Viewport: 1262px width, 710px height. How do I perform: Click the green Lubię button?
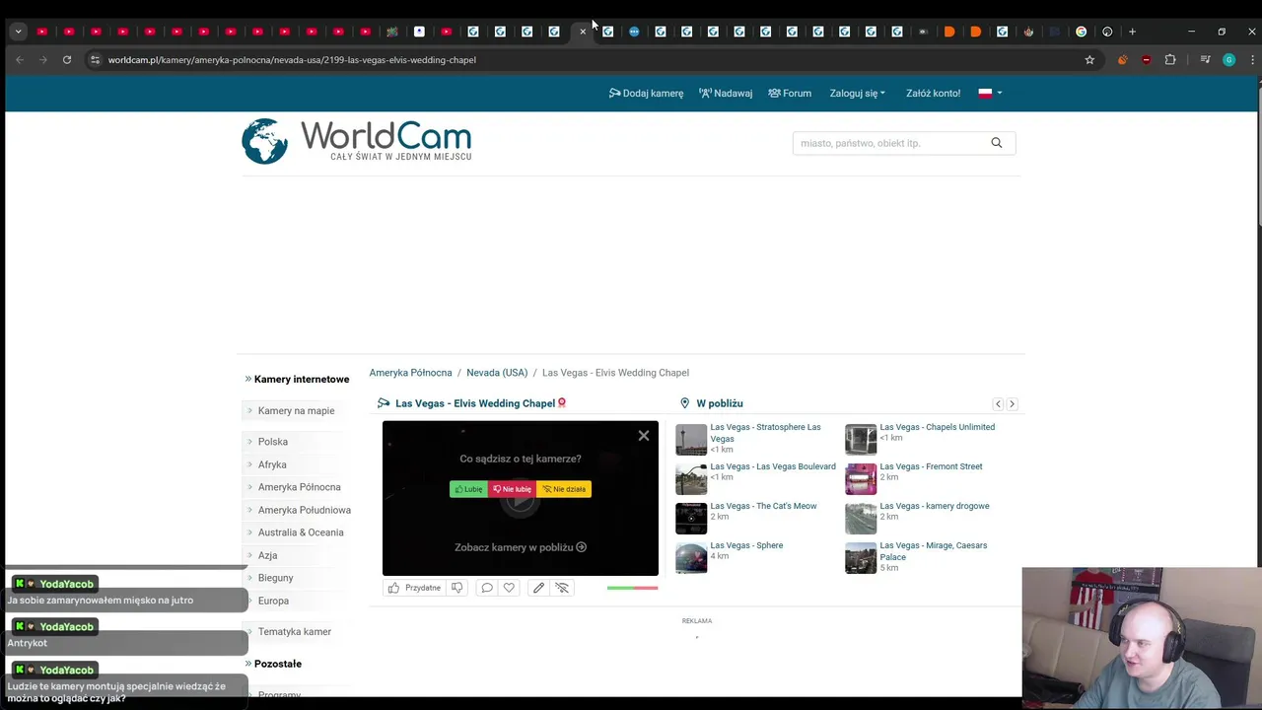[468, 489]
